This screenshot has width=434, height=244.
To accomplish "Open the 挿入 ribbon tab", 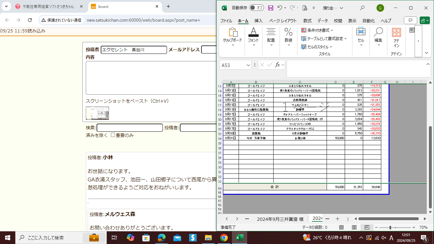I will pyautogui.click(x=259, y=21).
